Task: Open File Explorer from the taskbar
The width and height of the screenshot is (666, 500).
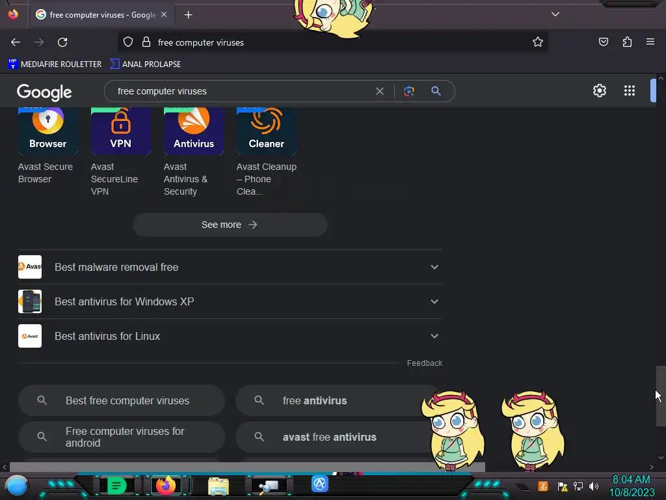Action: [x=219, y=486]
